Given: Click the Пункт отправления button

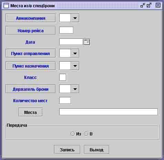Looking at the screenshot, I should point(30,53).
